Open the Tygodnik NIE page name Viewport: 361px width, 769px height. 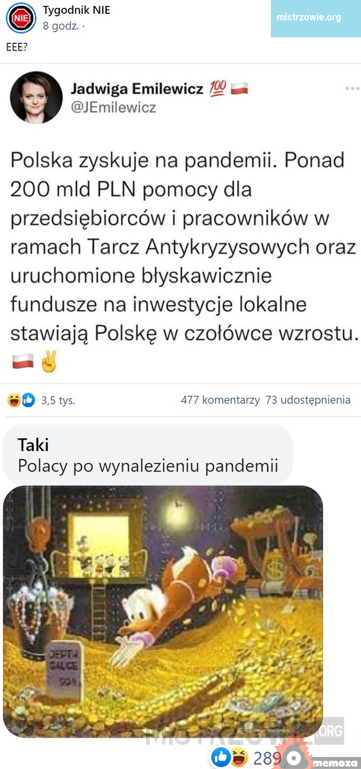[x=76, y=10]
